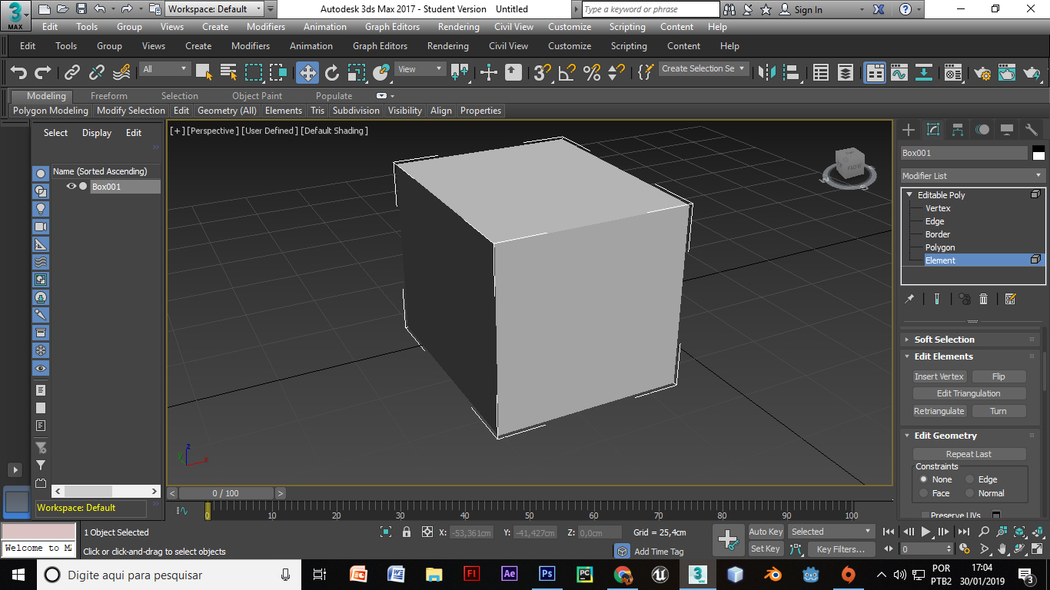This screenshot has height=590, width=1050.
Task: Open the Workspace: Default dropdown
Action: [214, 9]
